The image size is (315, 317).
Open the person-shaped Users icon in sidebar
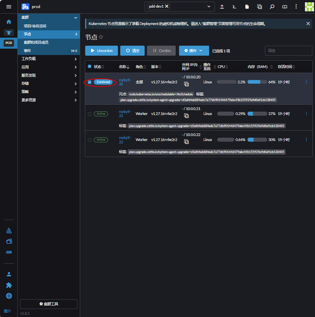9,274
